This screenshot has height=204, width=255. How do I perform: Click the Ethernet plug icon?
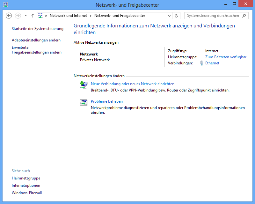click(201, 63)
